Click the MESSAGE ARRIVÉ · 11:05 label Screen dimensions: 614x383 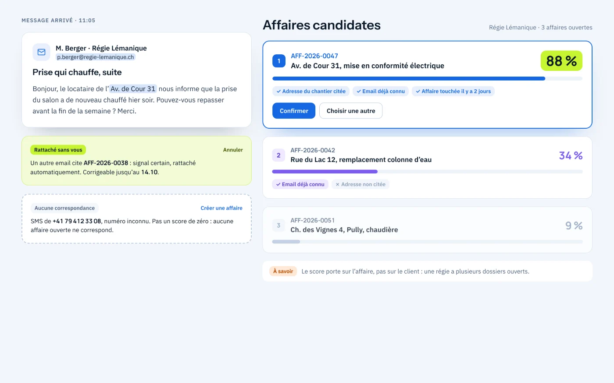[58, 21]
